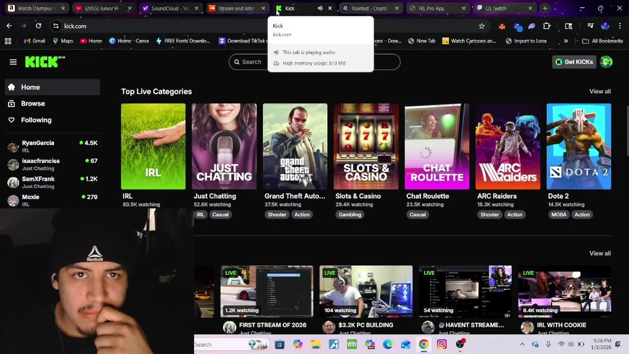This screenshot has height=354, width=629.
Task: Open the Kick hamburger sidebar menu
Action: click(x=13, y=62)
